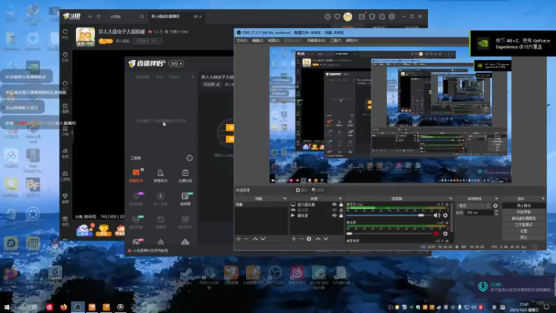Open the Douyu title bar settings hexagon icon

tap(392, 16)
